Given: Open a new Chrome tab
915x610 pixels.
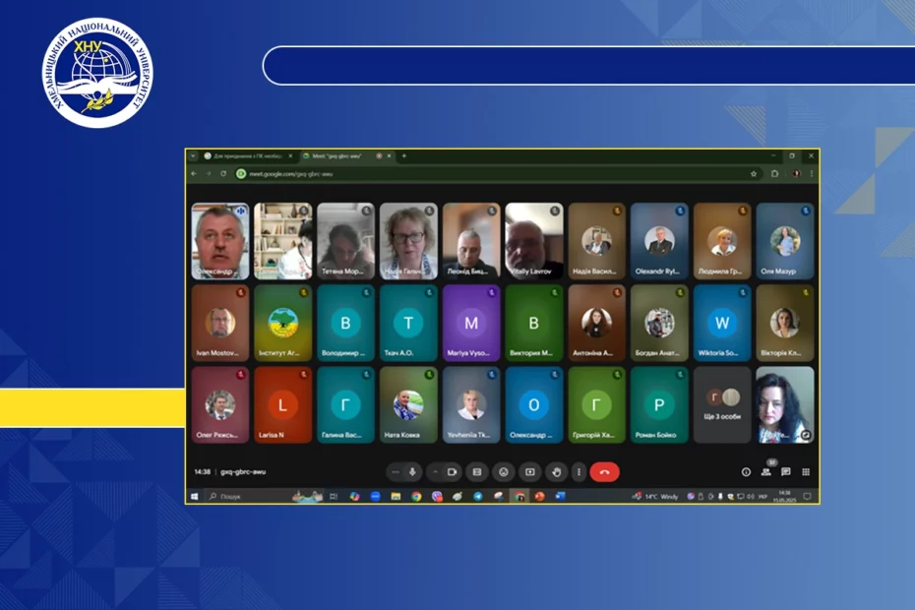Looking at the screenshot, I should pos(403,155).
